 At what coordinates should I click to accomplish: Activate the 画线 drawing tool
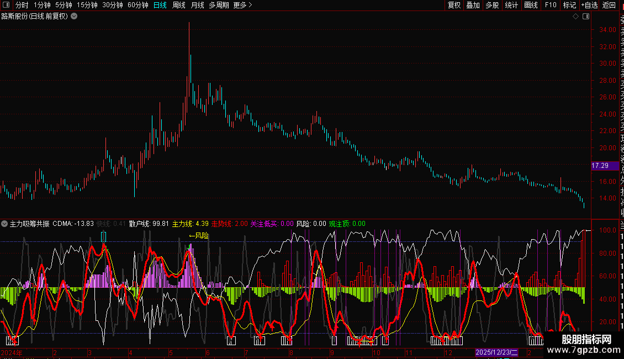531,5
